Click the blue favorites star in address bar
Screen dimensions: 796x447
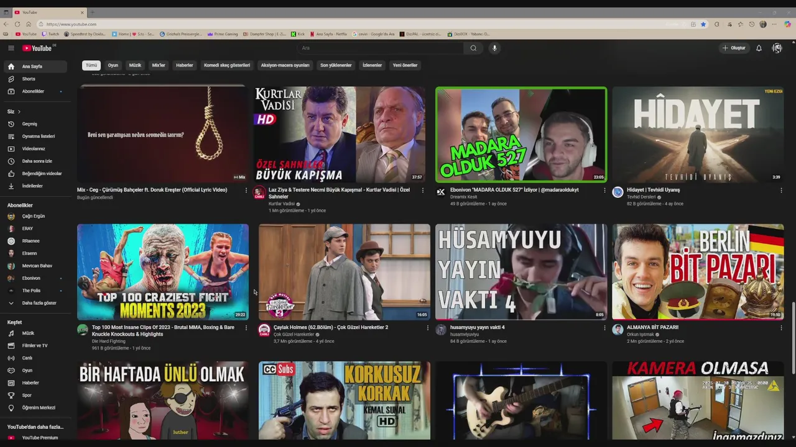[x=703, y=24]
